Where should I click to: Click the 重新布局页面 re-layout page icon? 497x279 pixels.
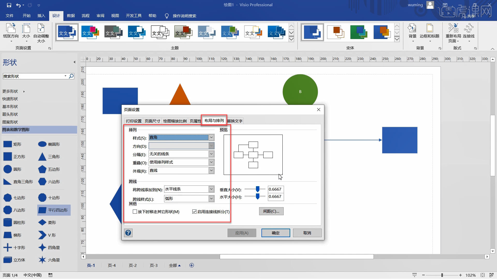click(454, 32)
